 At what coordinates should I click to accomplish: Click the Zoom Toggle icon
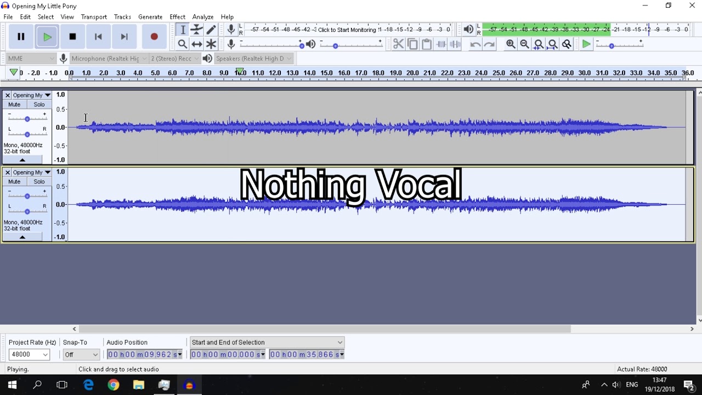click(567, 44)
